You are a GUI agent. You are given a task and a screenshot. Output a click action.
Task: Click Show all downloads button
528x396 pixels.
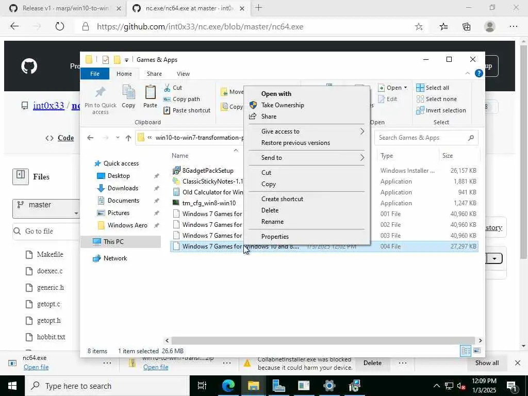click(487, 363)
